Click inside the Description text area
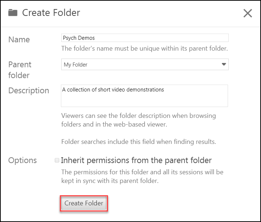The width and height of the screenshot is (261, 222). (144, 99)
